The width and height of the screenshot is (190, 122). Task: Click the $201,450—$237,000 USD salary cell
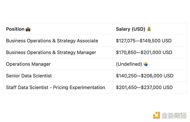144,88
